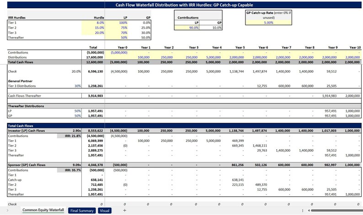This screenshot has height=215, width=363.
Task: Click the sheet tab navigation arrow
Action: click(7, 210)
